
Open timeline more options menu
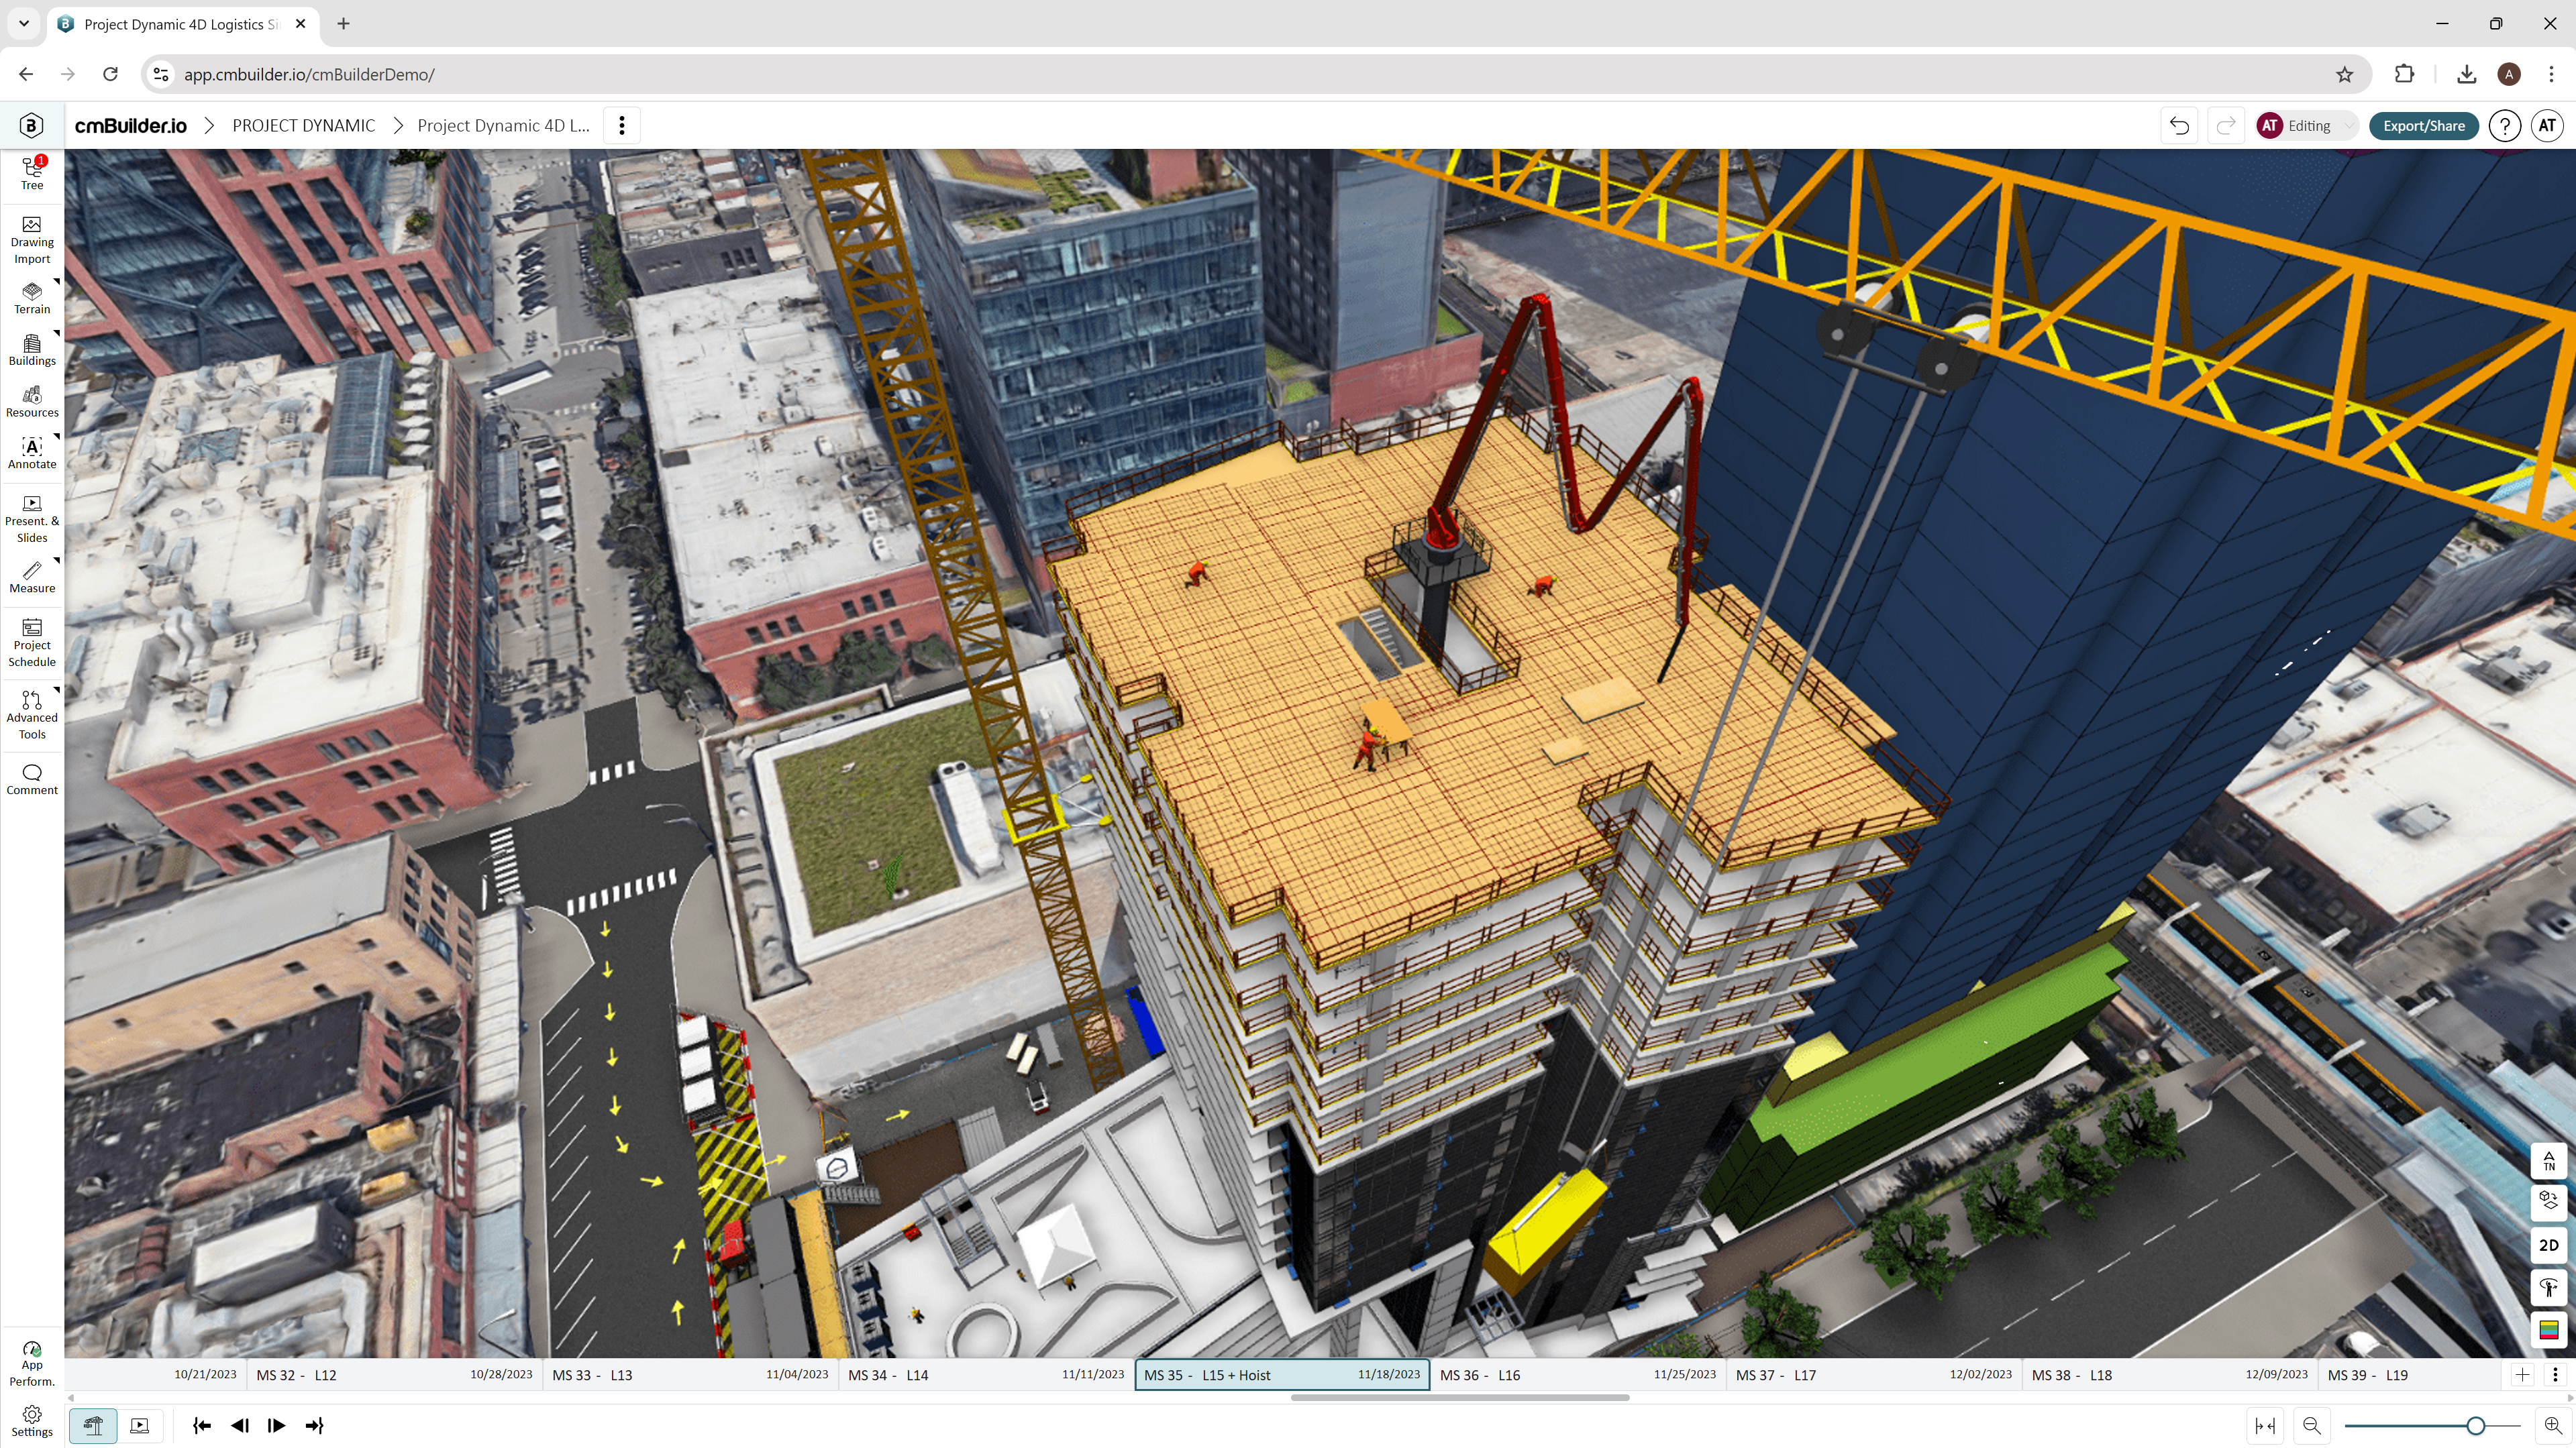click(2555, 1375)
